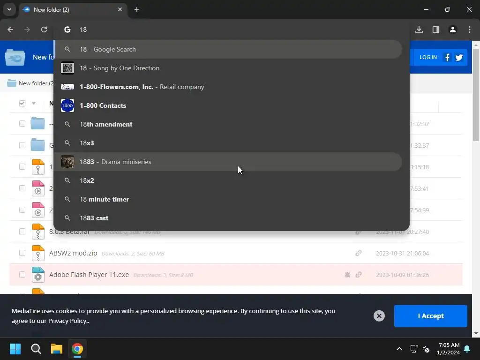
Task: Click muted volume tray icon
Action: (426, 349)
